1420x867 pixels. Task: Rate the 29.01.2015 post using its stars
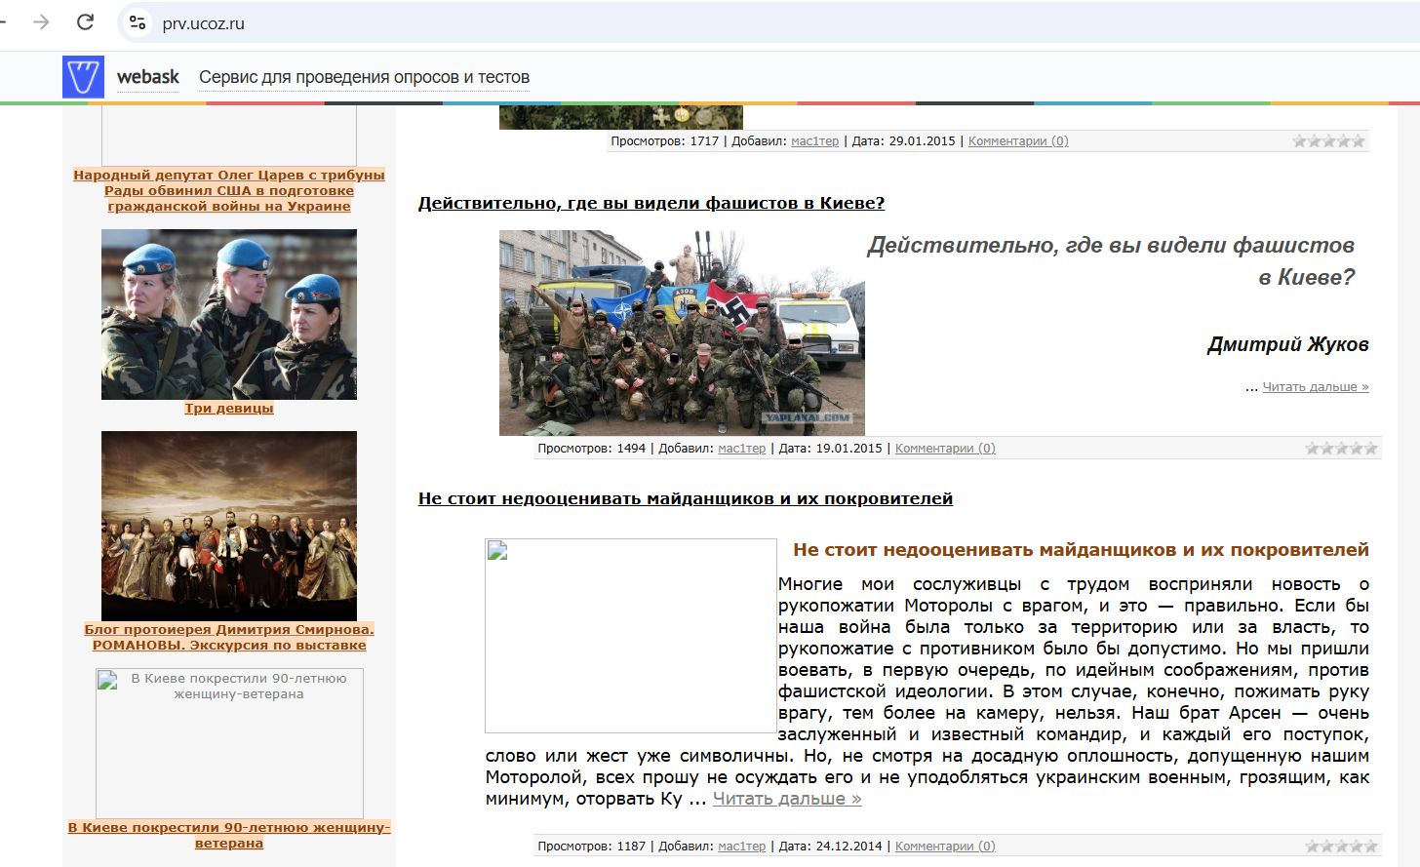click(1328, 141)
